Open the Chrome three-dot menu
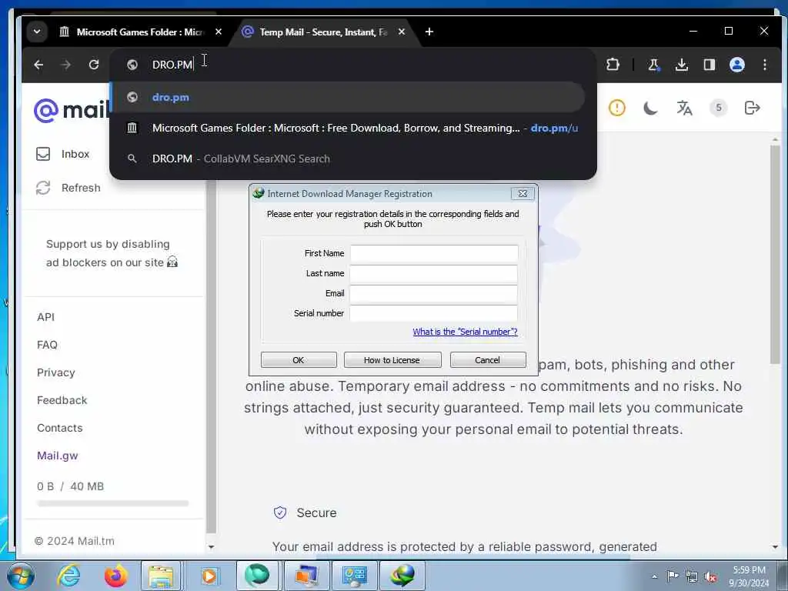The height and width of the screenshot is (591, 788). click(764, 65)
